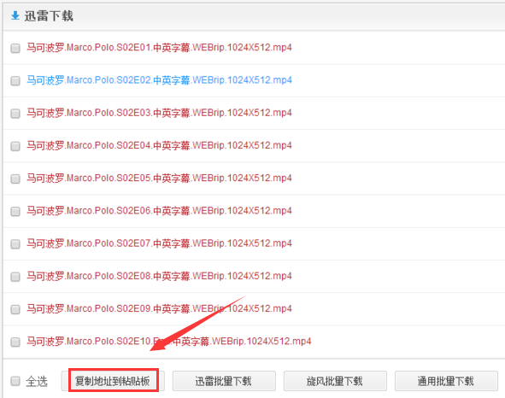Viewport: 505px width, 398px height.
Task: Click the Marco.Polo.S02E05 file link
Action: 159,178
